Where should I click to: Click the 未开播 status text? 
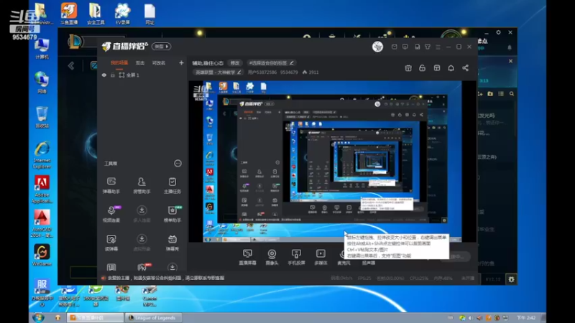coord(468,278)
